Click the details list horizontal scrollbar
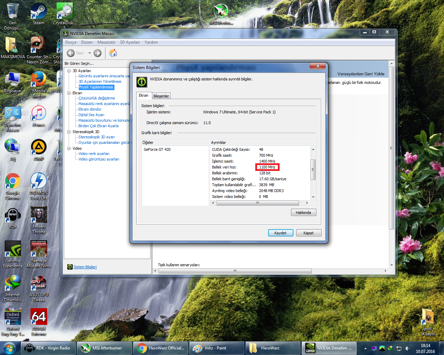Screen dimensions: 444x355 258,203
